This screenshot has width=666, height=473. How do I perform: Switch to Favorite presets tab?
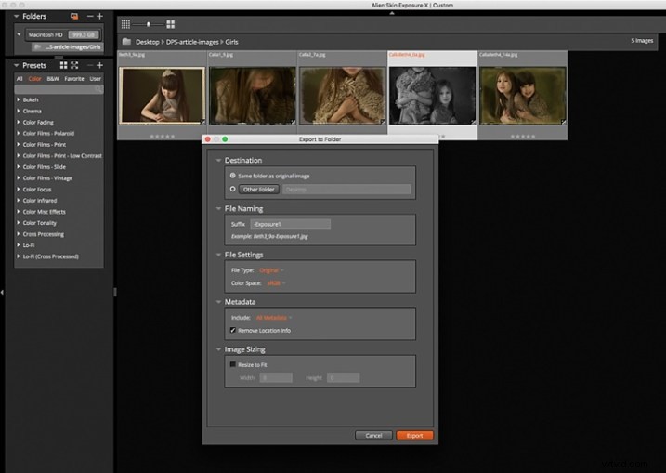74,79
